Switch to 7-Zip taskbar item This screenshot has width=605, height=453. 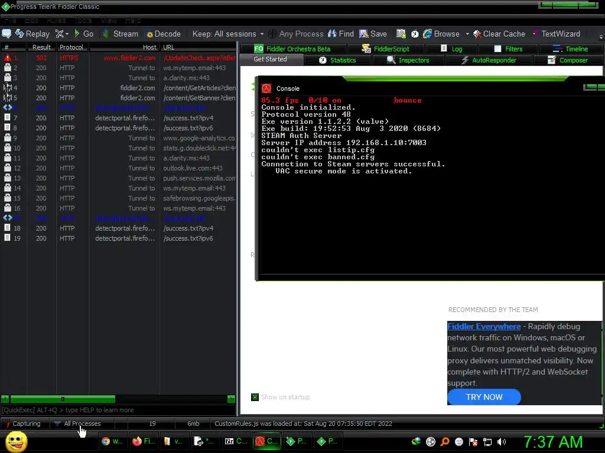[236, 441]
